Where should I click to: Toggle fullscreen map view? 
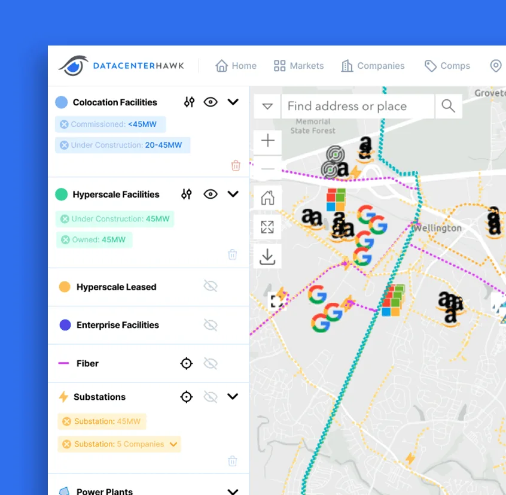click(267, 227)
